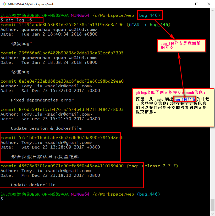Click the '(HEAD -> bug_446)' reference
215x216 pixels.
(x=148, y=25)
